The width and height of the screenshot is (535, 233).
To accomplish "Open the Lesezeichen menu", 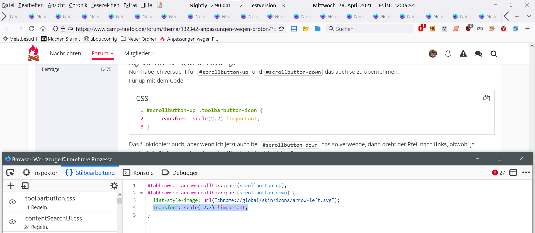I will pos(105,5).
